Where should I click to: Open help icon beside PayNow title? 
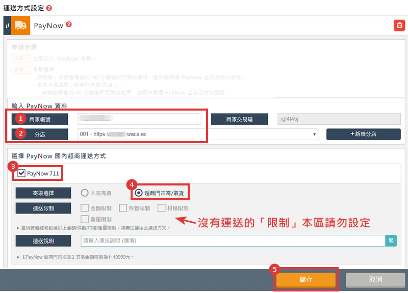tap(69, 24)
